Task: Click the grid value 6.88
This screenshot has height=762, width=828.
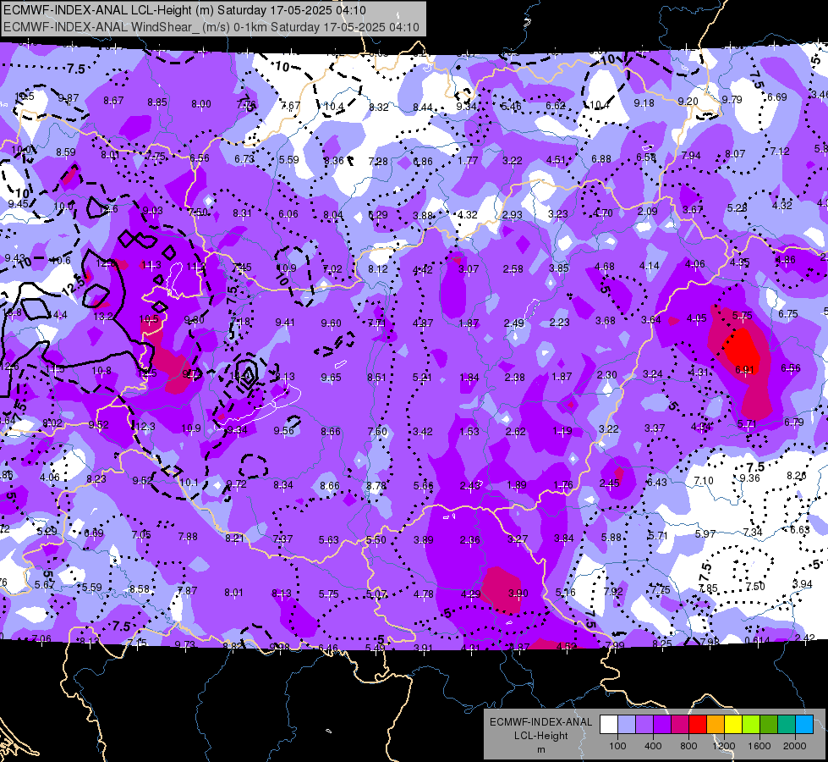Action: click(x=601, y=158)
